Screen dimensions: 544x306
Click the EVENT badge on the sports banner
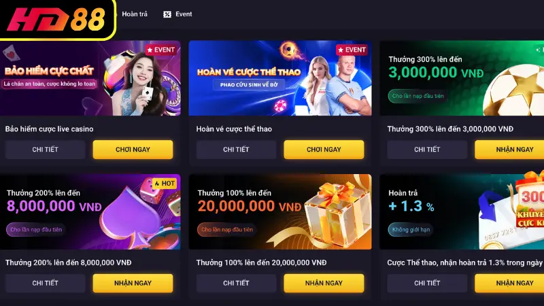tap(352, 50)
